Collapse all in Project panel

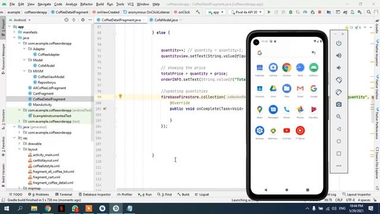(x=74, y=20)
